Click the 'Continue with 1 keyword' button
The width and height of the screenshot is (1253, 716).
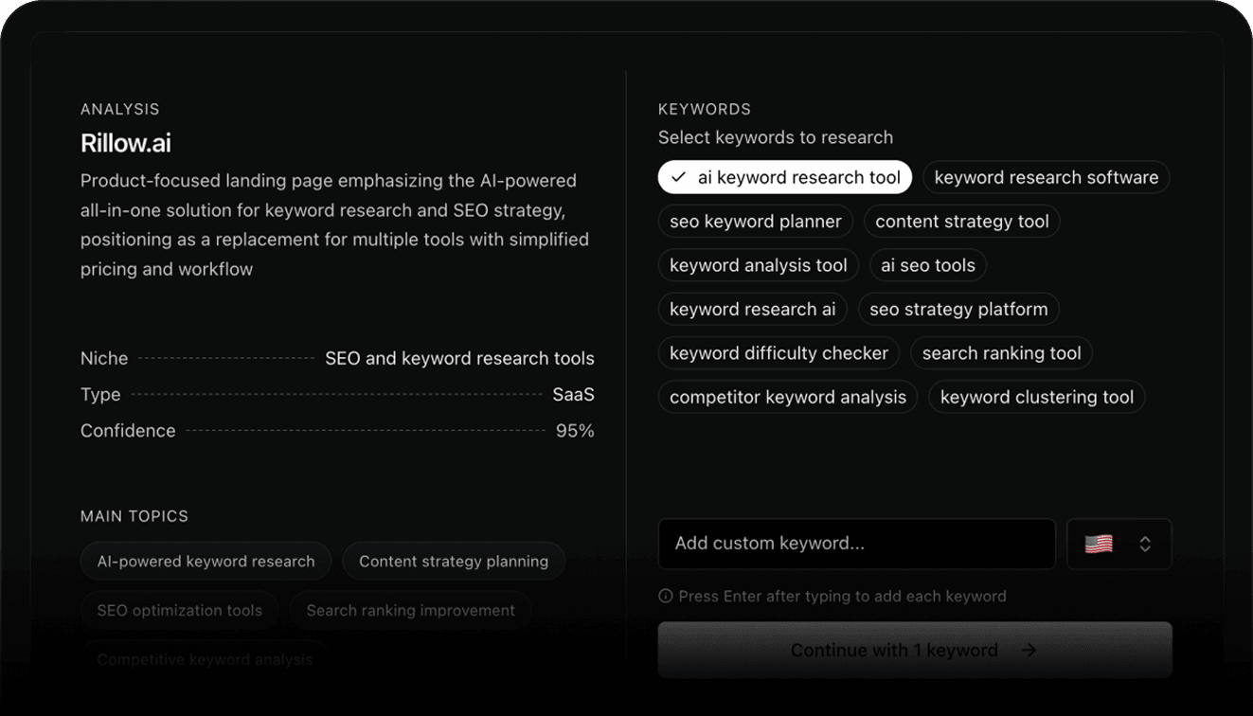point(915,650)
